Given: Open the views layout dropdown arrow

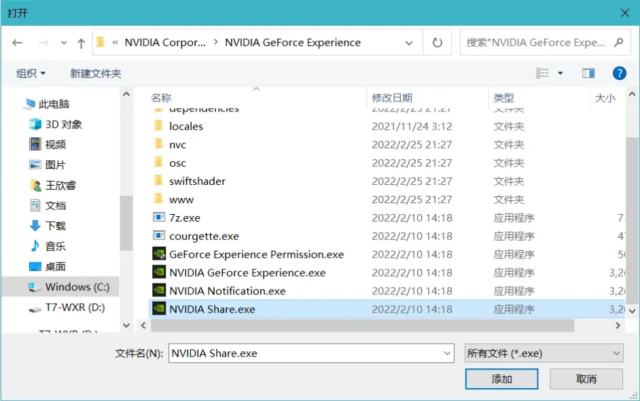Looking at the screenshot, I should point(559,73).
